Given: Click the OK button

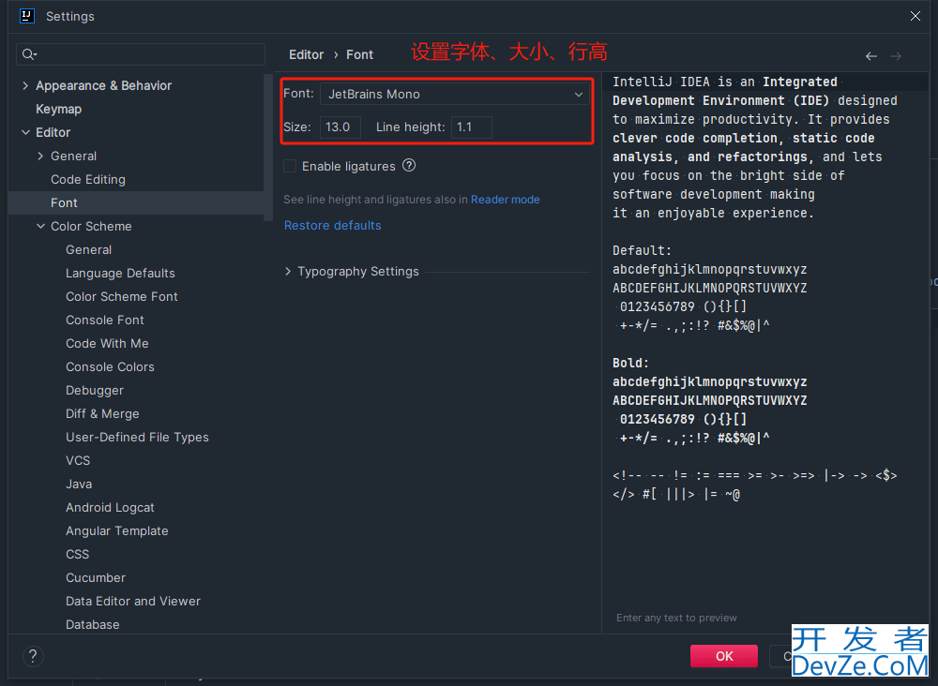Looking at the screenshot, I should point(724,656).
